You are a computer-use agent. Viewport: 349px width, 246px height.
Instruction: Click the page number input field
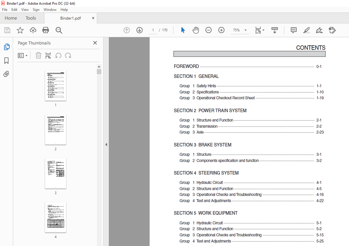tap(153, 30)
